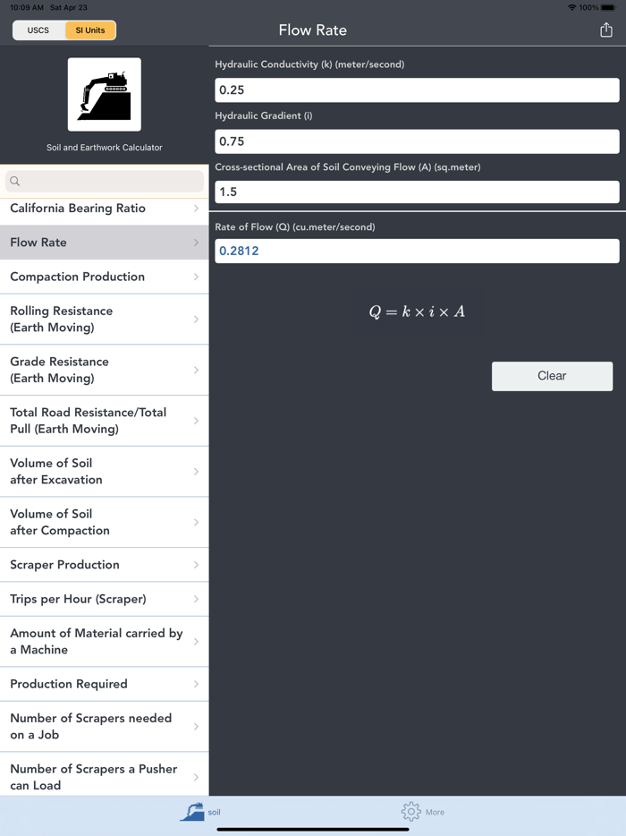Screen dimensions: 626x836
Task: Open California Bearing Ratio chevron
Action: 196,209
